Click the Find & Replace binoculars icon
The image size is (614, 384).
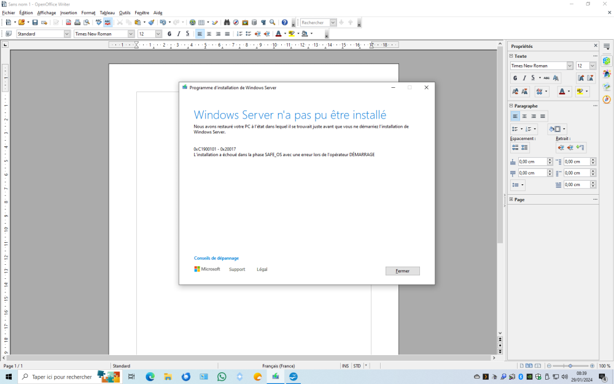point(227,23)
